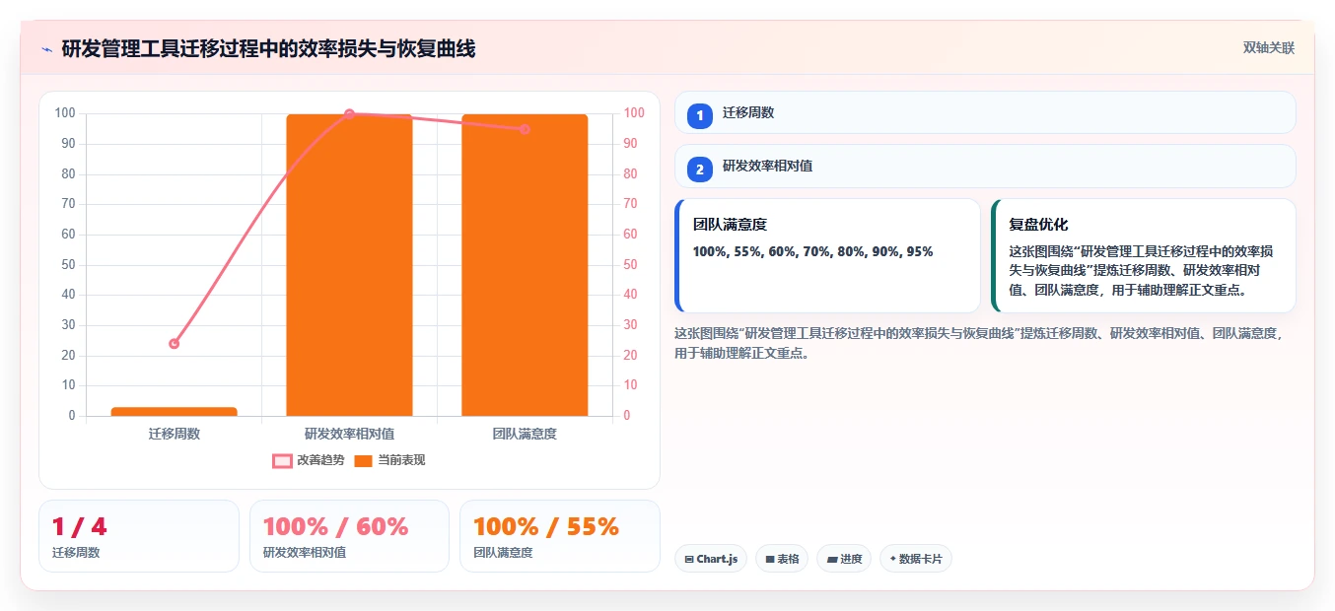Click the trend line point at 研发效率相对值 peak

click(x=349, y=114)
